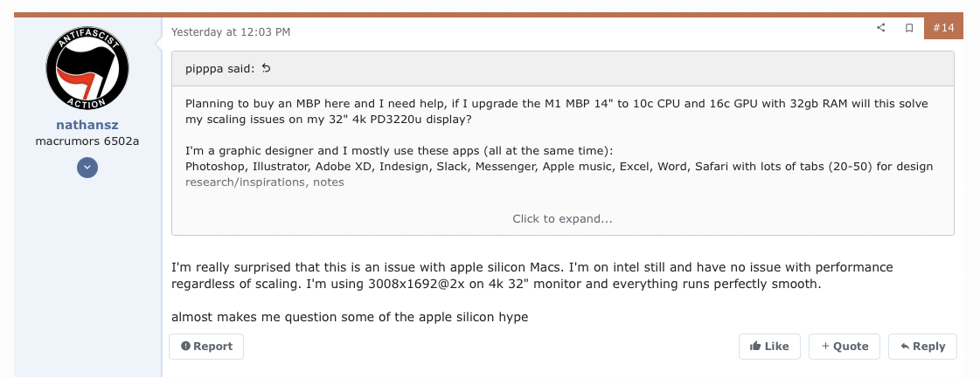Click the reply paragraph starting "I'm really surprised"
This screenshot has width=980, height=378.
(532, 276)
